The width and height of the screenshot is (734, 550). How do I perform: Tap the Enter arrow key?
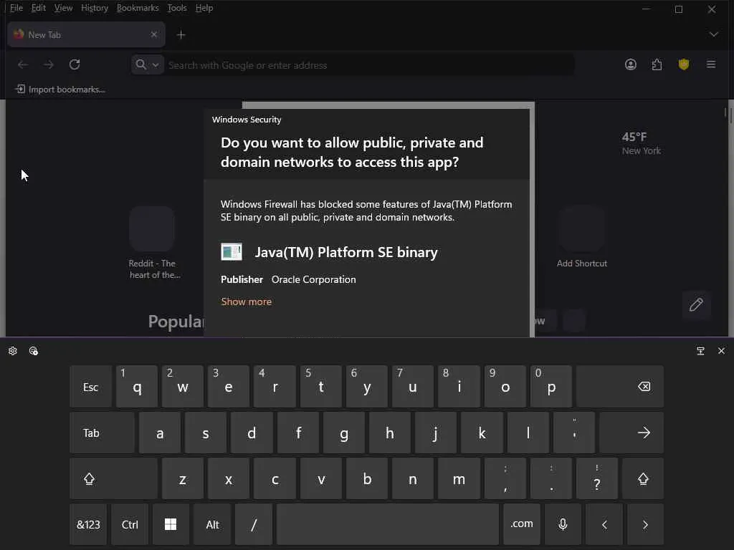point(631,433)
